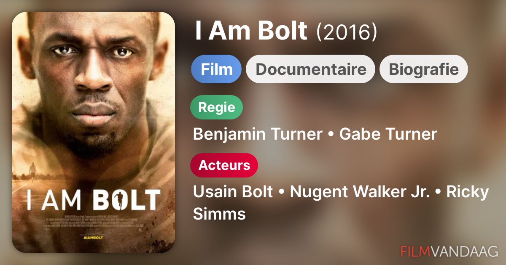This screenshot has height=265, width=506.
Task: Click the word Ricky in the actors list
Action: coord(467,192)
